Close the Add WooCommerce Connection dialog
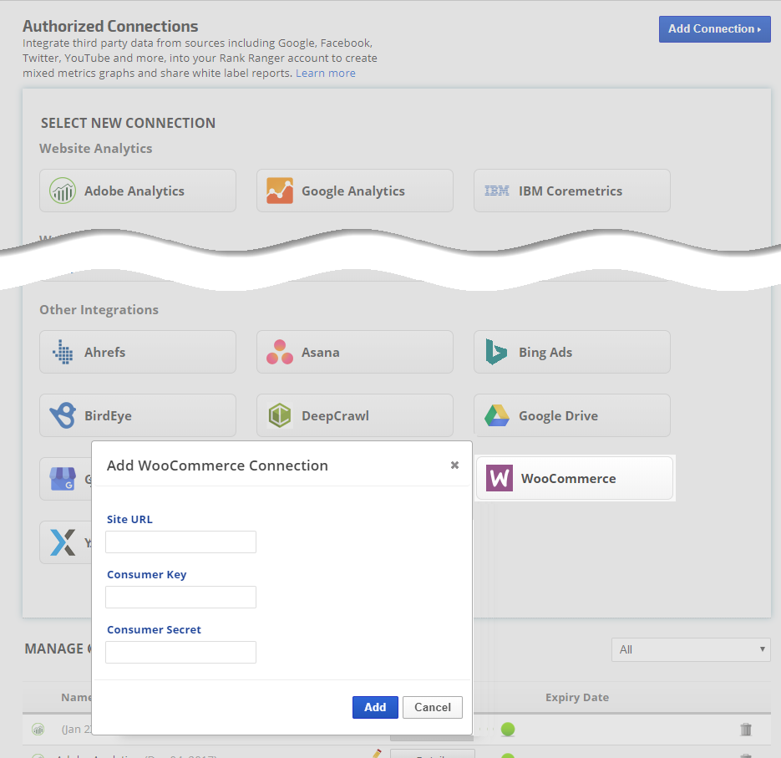Image resolution: width=781 pixels, height=758 pixels. coord(454,465)
